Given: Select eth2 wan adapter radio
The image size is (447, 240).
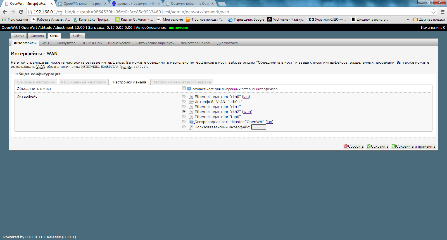Looking at the screenshot, I should point(184,111).
